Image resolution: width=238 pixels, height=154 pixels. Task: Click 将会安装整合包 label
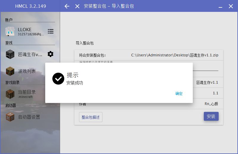[x=92, y=55]
